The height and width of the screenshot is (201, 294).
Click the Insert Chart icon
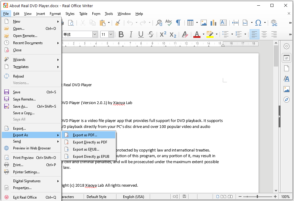coord(213,23)
